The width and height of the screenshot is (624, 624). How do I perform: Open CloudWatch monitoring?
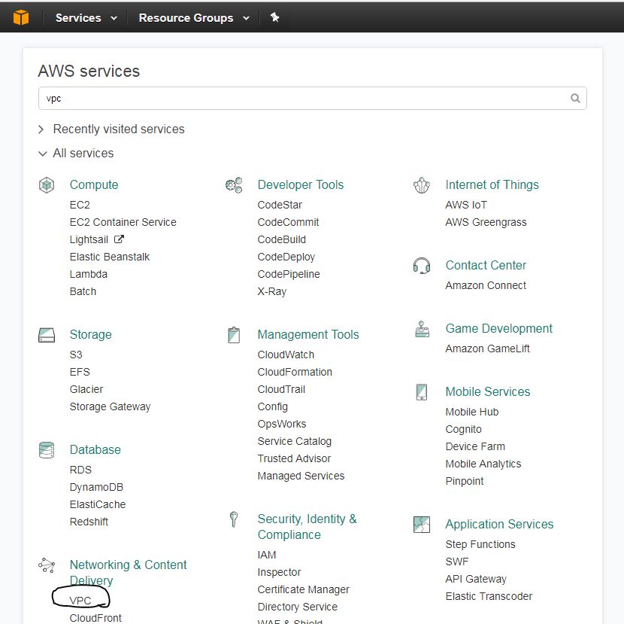286,355
